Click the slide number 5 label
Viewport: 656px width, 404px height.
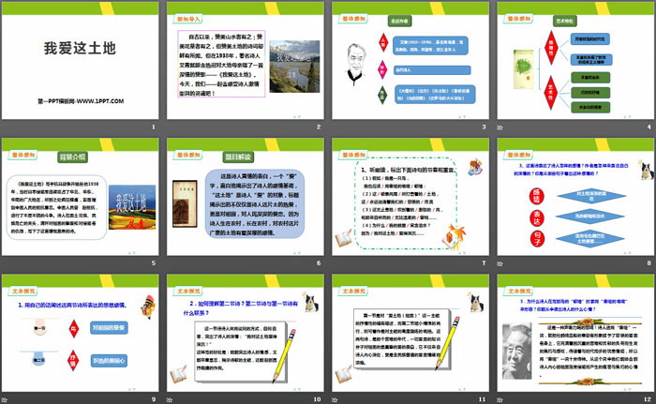click(x=154, y=262)
